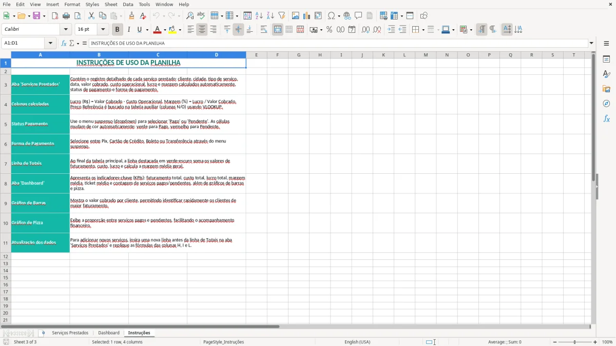The height and width of the screenshot is (346, 616).
Task: Open the Data menu
Action: tap(128, 4)
